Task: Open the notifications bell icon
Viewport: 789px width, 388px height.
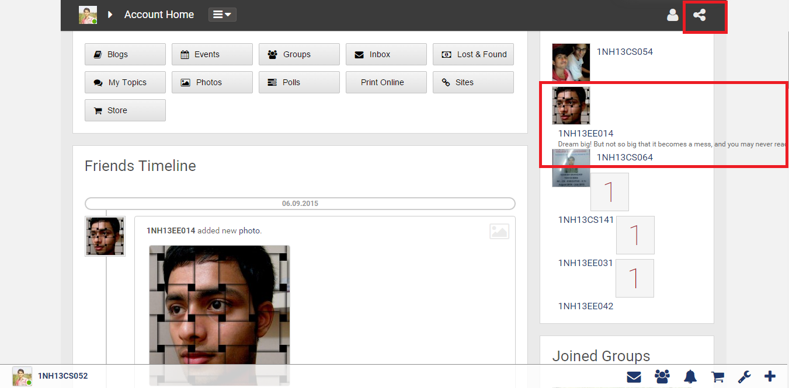Action: 690,377
